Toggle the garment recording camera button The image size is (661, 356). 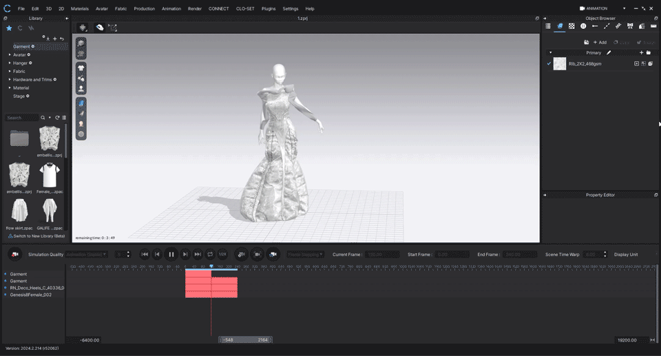242,254
